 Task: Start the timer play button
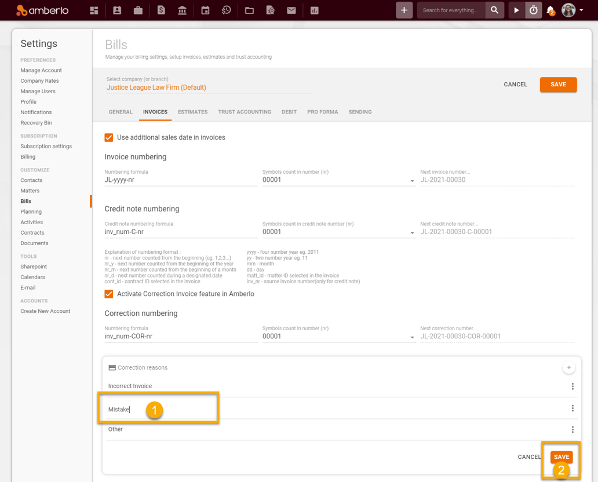point(516,10)
